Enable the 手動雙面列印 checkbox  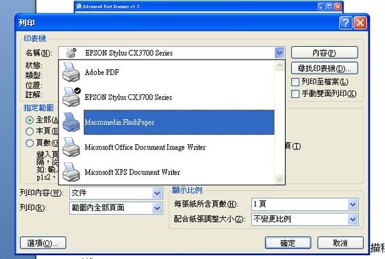(x=295, y=94)
